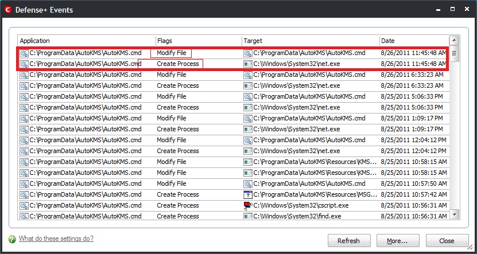Image resolution: width=477 pixels, height=254 pixels.
Task: Click the application icon in the Create Process row at 11:45:48 AM
Action: tap(24, 64)
